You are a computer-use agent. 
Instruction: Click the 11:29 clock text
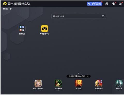pos(5,9)
